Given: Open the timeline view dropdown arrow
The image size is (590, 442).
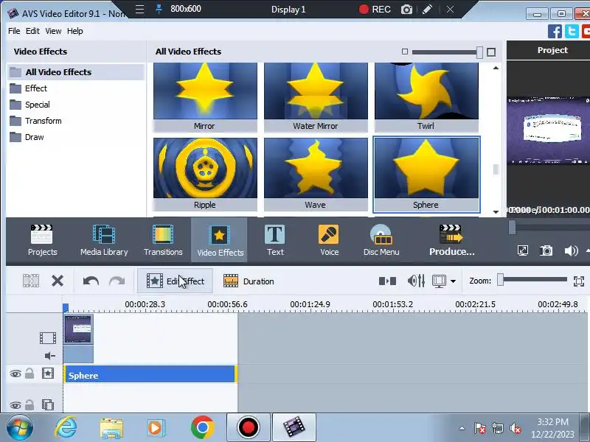Looking at the screenshot, I should pyautogui.click(x=453, y=281).
